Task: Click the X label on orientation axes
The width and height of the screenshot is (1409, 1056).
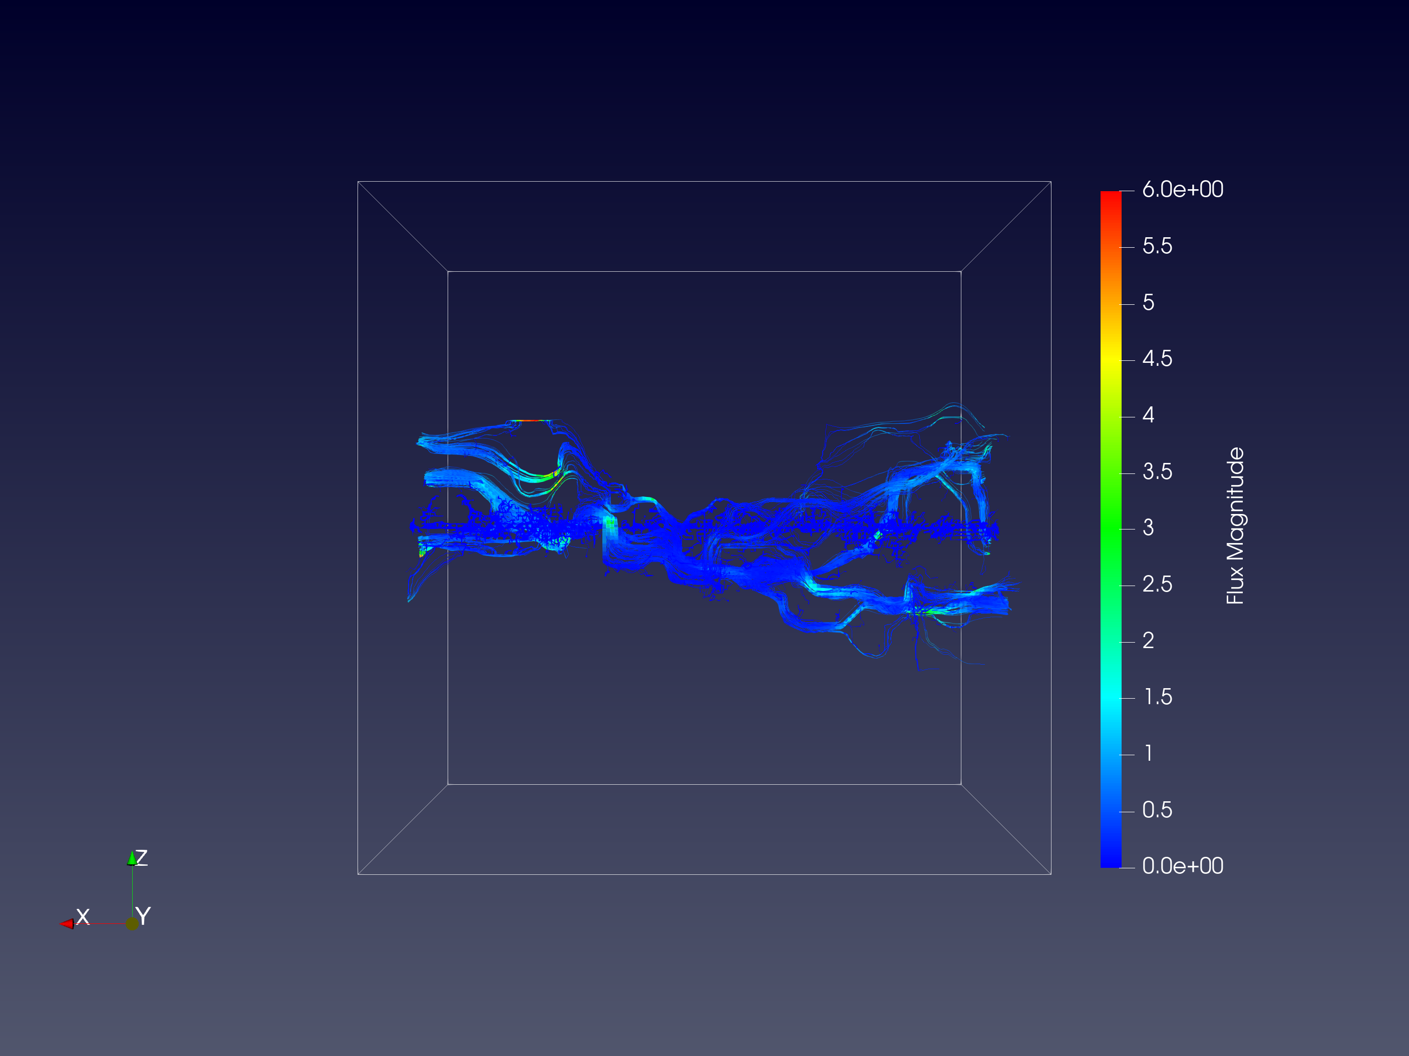Action: (x=83, y=916)
